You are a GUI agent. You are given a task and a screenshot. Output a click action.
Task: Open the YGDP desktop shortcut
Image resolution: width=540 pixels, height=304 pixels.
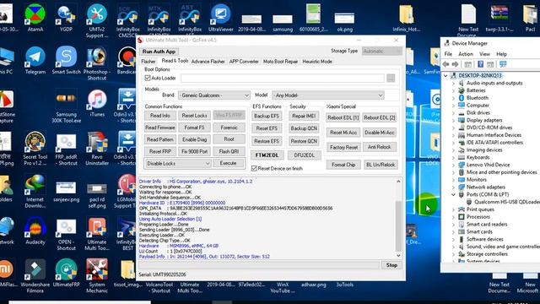point(66,18)
